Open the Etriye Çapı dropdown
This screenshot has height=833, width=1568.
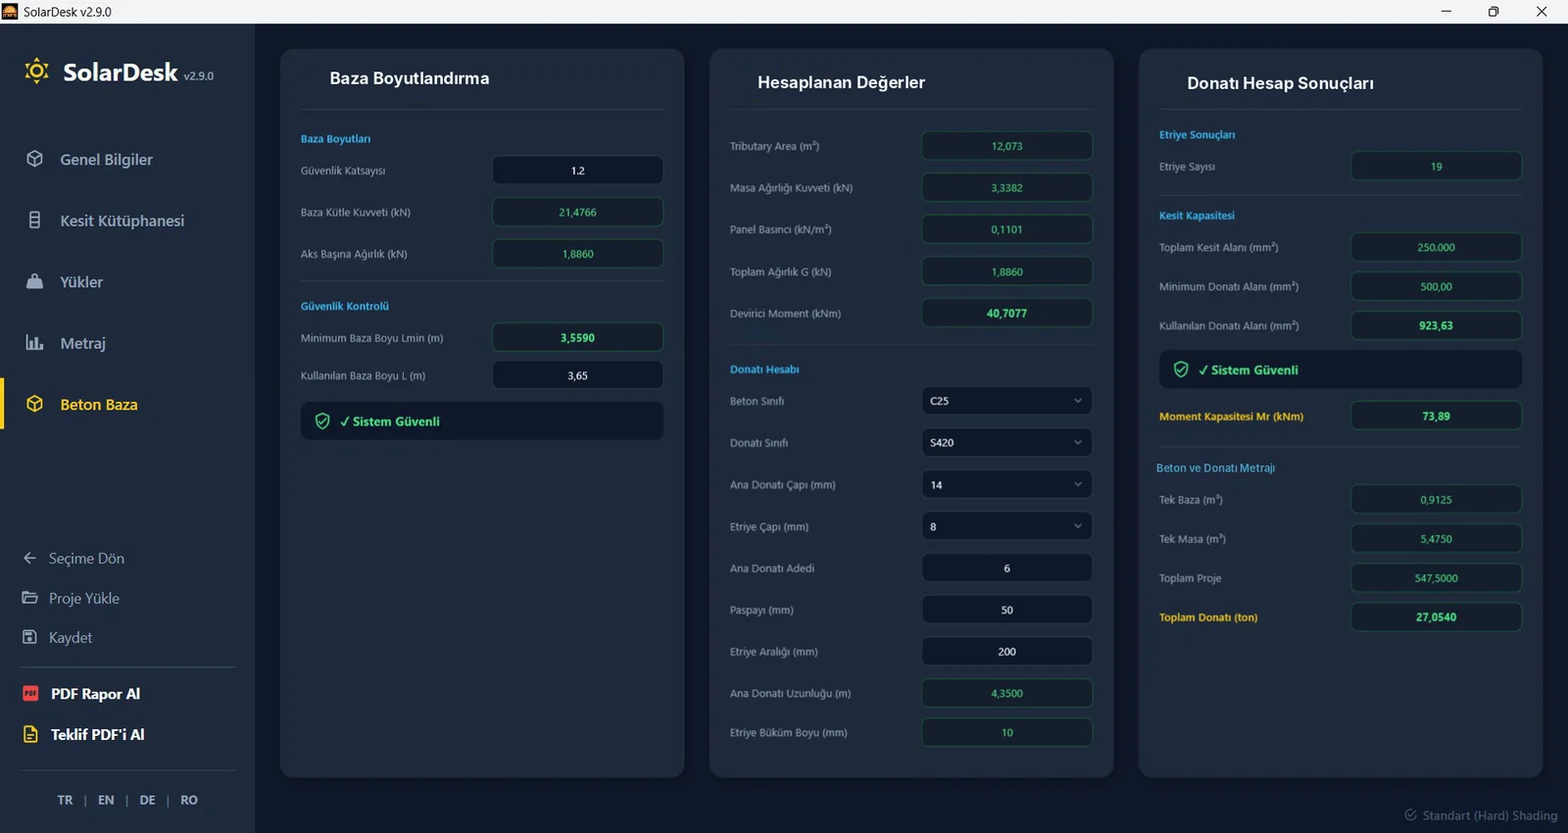click(x=1006, y=526)
